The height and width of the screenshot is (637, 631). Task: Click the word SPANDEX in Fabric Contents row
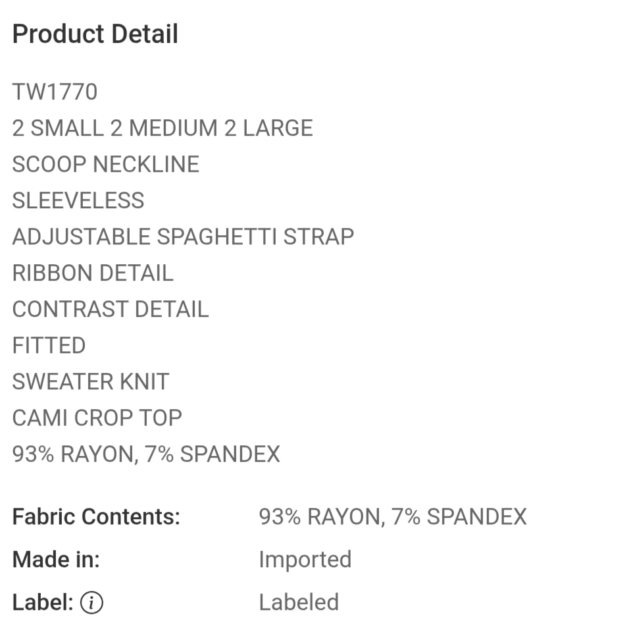click(476, 516)
